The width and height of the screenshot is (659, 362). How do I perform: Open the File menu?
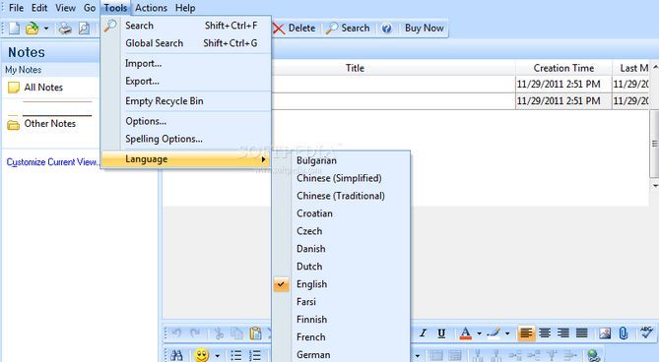(17, 8)
